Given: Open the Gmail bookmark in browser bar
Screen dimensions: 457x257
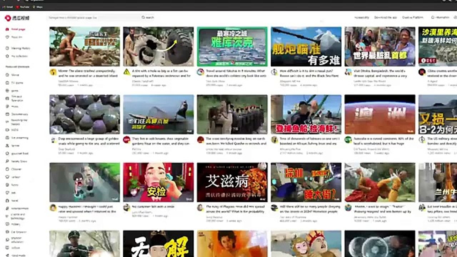Looking at the screenshot, I should tap(7, 7).
